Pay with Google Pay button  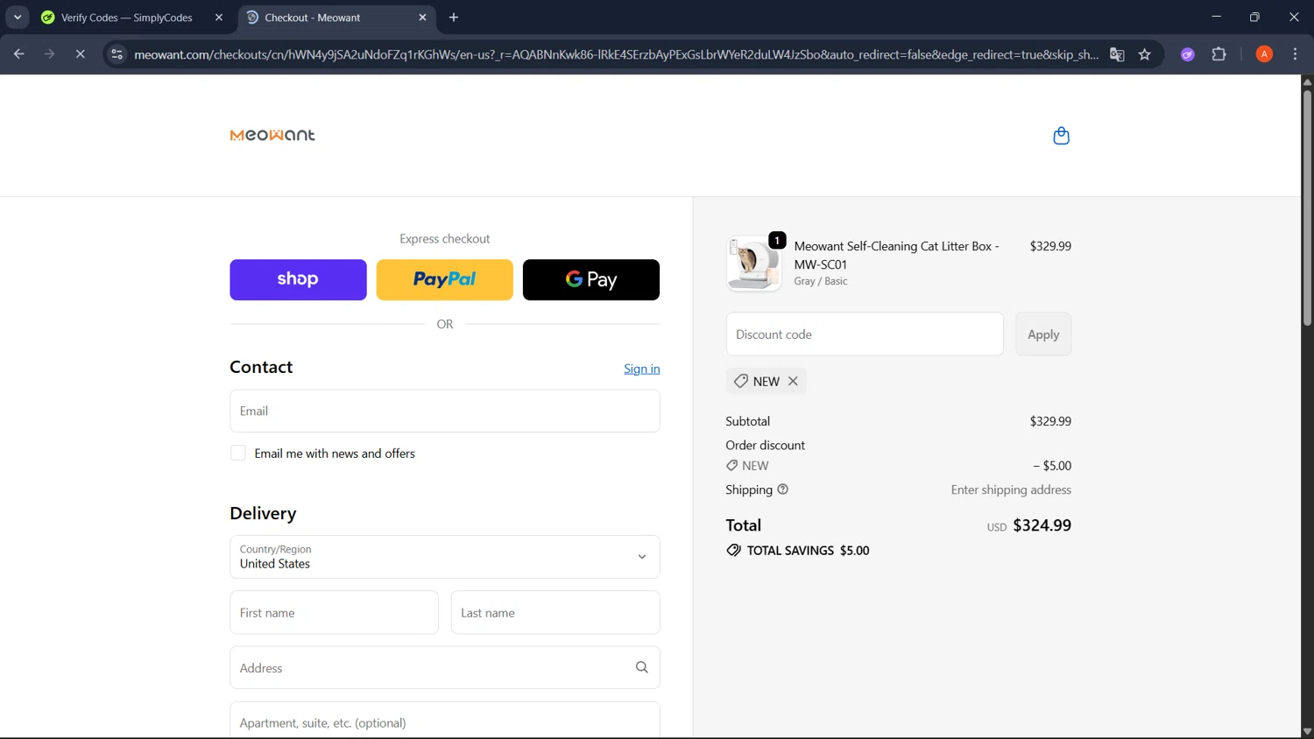[x=591, y=279]
